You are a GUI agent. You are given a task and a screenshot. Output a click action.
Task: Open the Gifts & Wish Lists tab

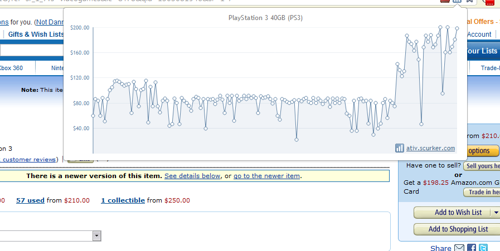[x=36, y=35]
